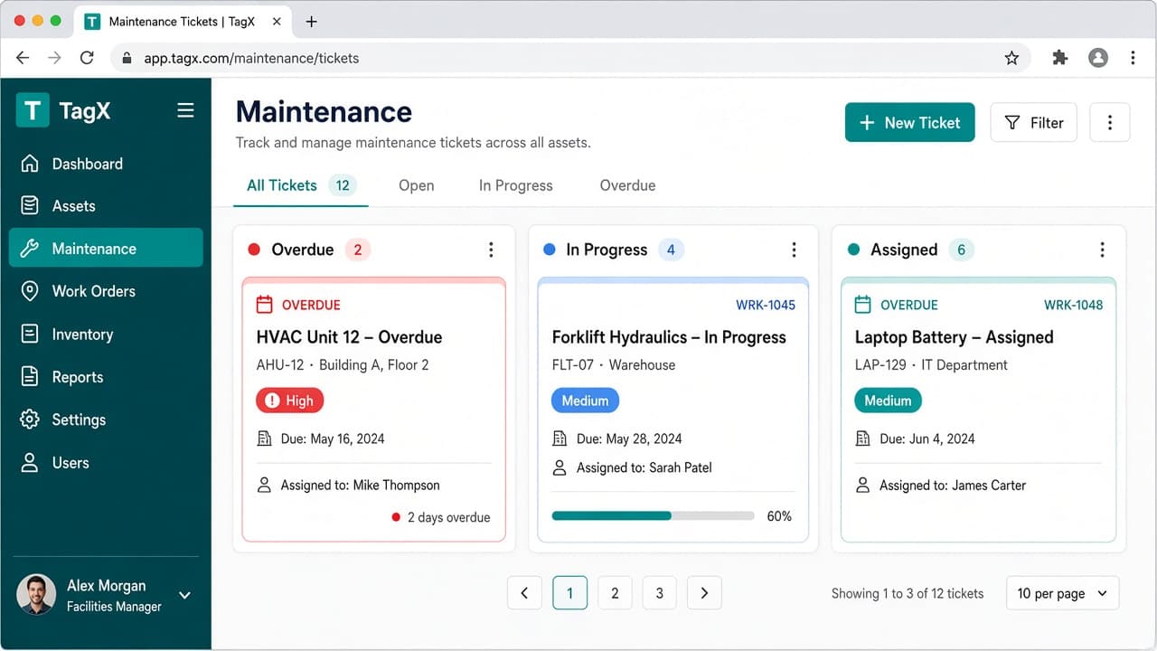Screen dimensions: 1157x651
Task: Open Chrome's three-dot menu
Action: click(x=1133, y=58)
